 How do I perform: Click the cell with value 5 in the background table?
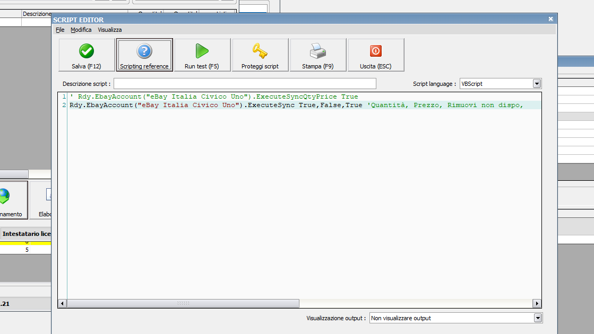(27, 250)
